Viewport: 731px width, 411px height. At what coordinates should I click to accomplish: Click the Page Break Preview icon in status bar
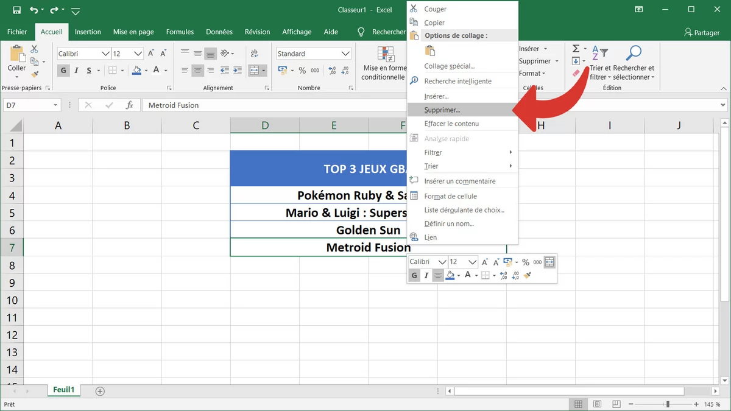(617, 404)
